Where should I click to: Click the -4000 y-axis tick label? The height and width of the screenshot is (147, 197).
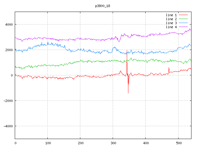click(8, 126)
